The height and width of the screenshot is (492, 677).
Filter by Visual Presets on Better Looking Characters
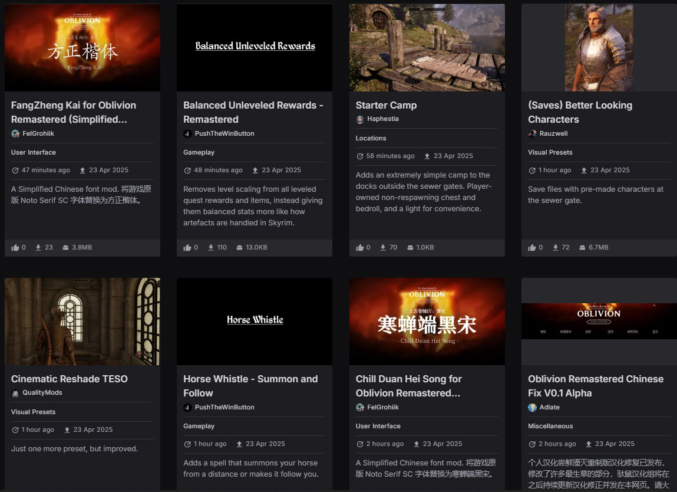(550, 152)
